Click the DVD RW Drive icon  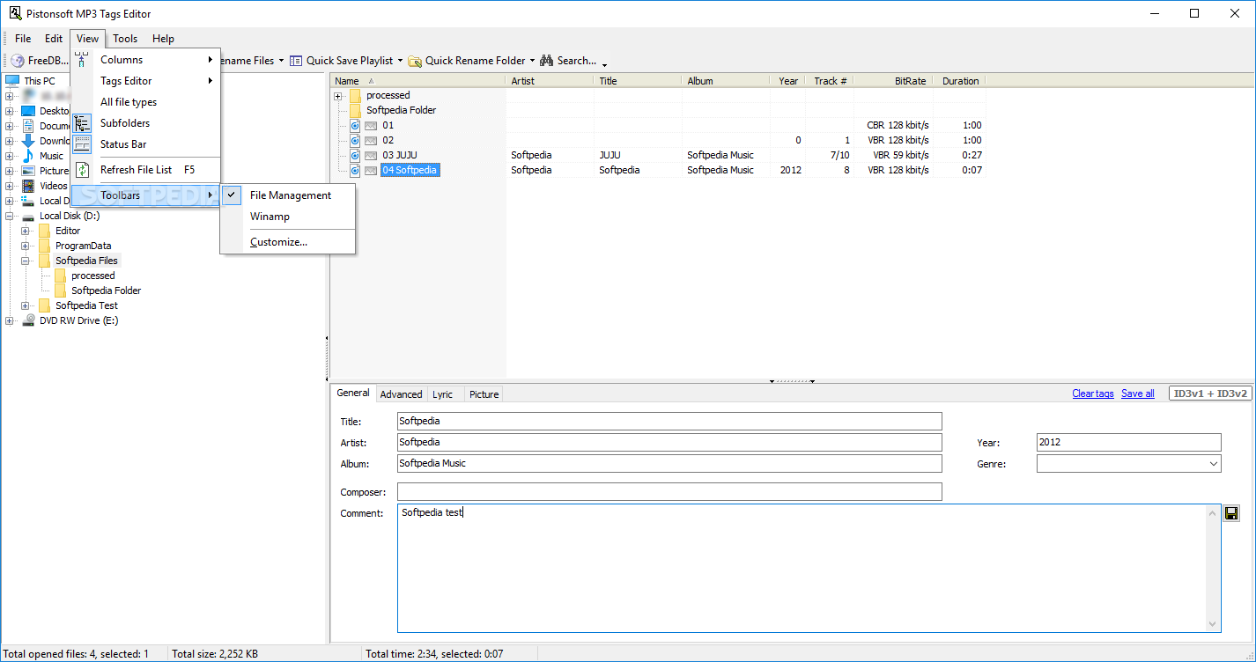28,320
